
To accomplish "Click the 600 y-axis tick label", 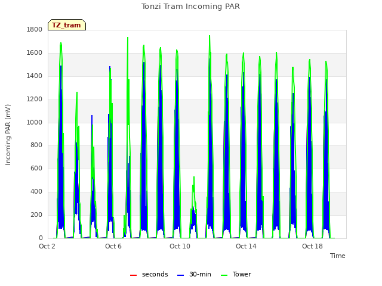I will [x=36, y=168].
